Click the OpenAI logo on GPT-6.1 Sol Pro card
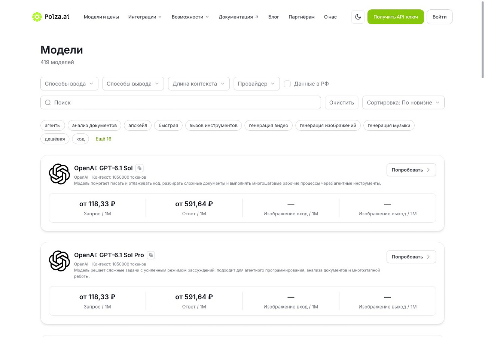The image size is (485, 337). pyautogui.click(x=60, y=261)
